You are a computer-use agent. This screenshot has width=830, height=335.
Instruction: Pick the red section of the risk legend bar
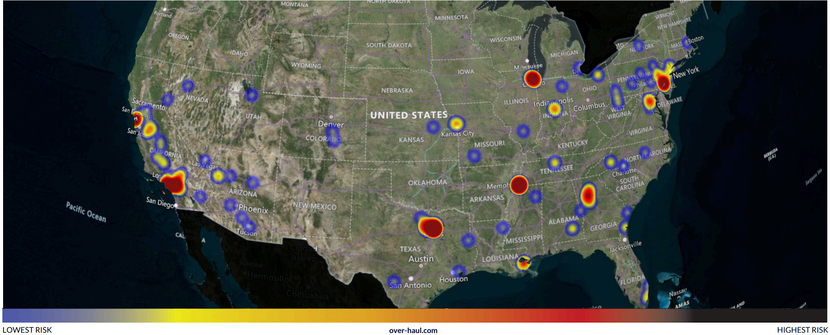coord(580,315)
